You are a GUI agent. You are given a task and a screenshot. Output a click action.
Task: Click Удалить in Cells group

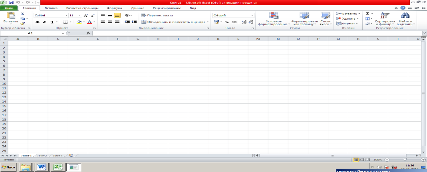tap(347, 18)
